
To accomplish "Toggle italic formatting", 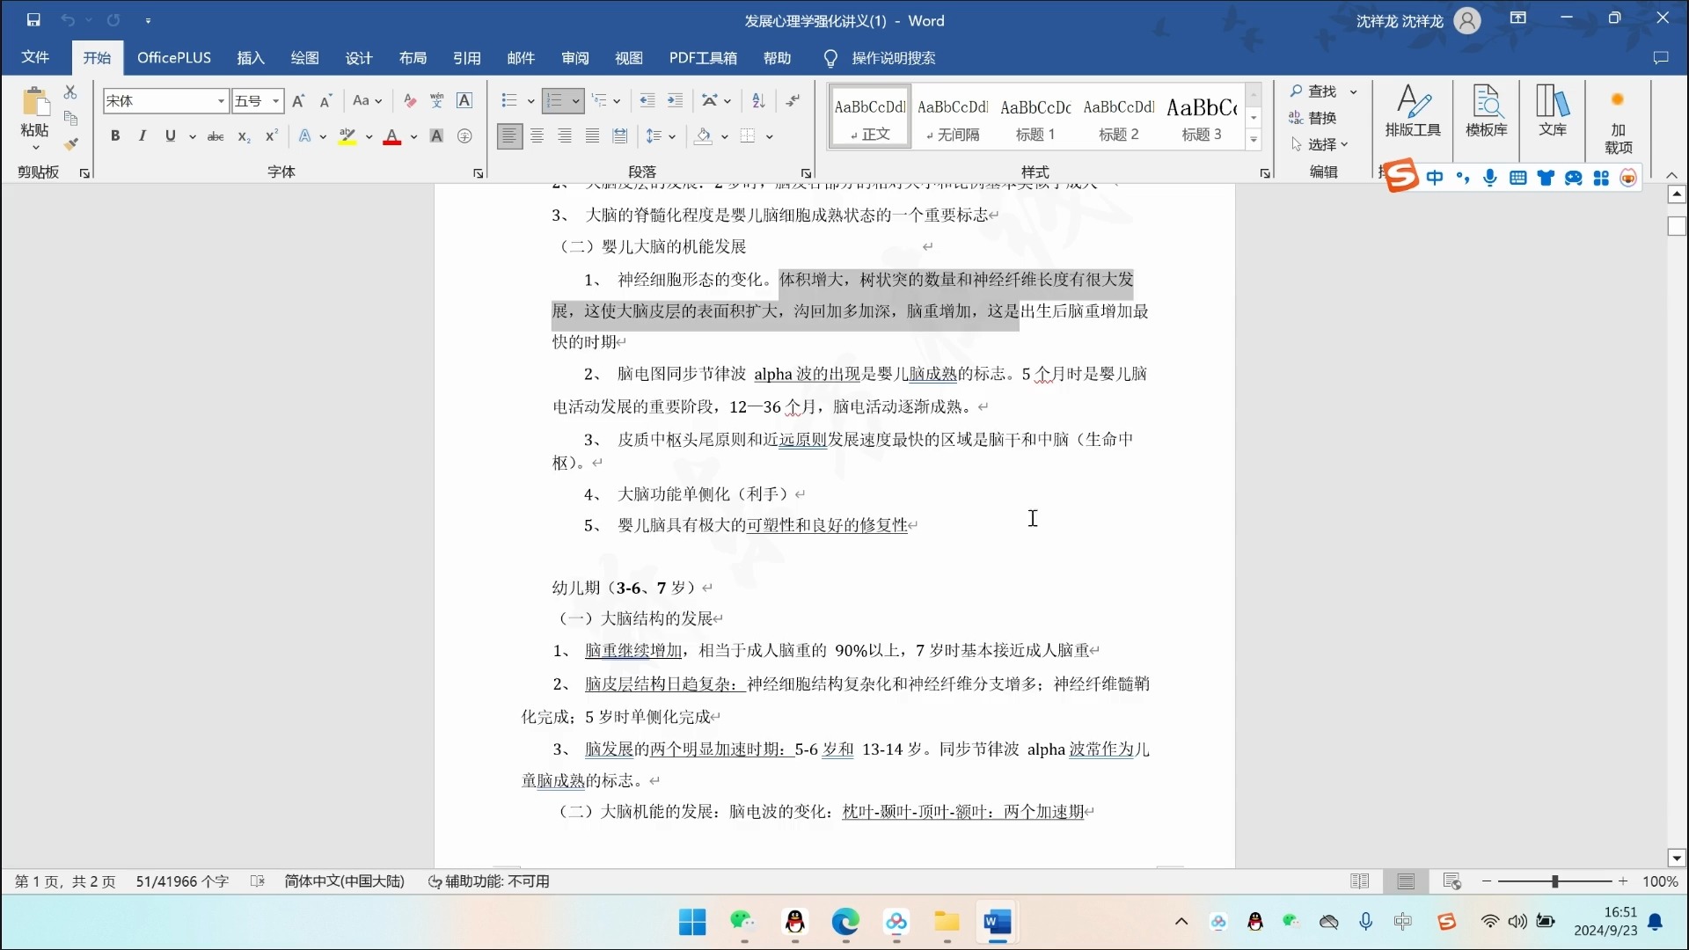I will point(142,135).
